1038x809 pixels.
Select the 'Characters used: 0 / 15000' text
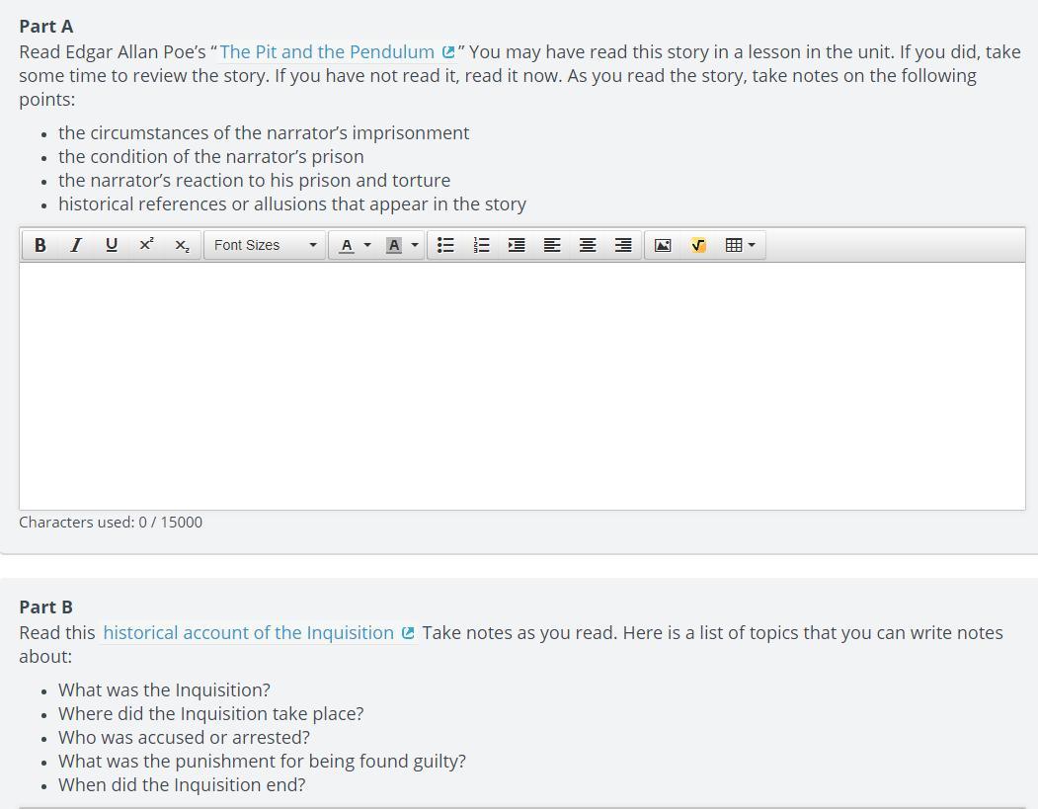pos(111,522)
